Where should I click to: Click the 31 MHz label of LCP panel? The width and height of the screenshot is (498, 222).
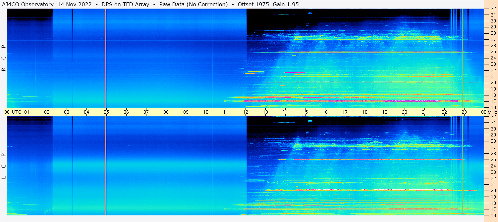tap(493, 123)
